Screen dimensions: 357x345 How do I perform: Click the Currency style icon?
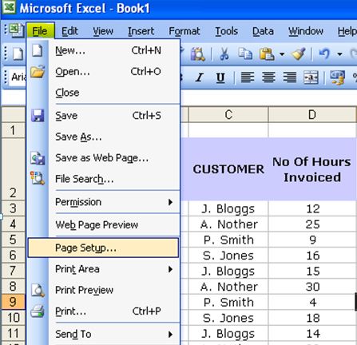337,77
